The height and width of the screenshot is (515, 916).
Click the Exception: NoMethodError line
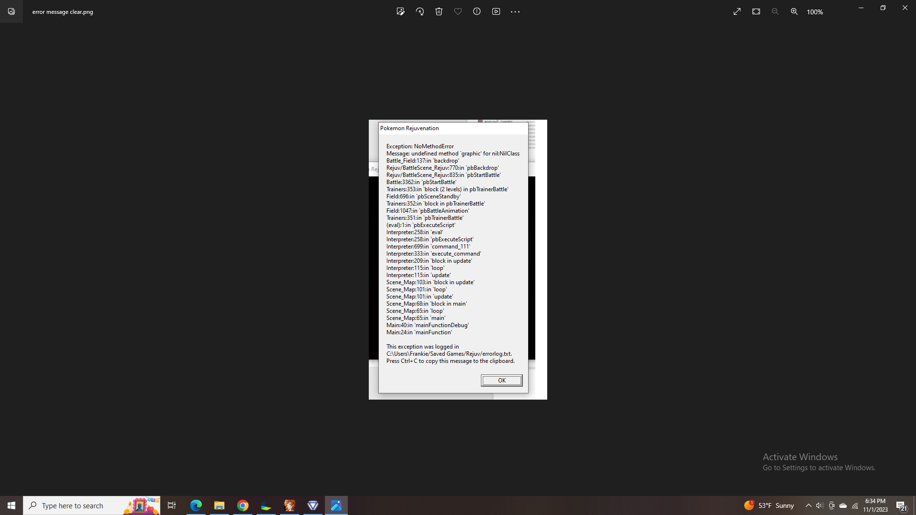420,146
